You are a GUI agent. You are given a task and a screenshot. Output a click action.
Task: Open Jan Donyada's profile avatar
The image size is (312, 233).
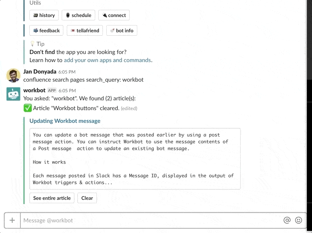[x=13, y=75]
